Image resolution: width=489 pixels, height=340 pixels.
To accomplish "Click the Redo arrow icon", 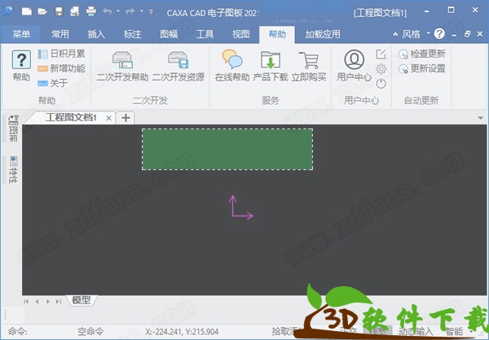I will [130, 11].
